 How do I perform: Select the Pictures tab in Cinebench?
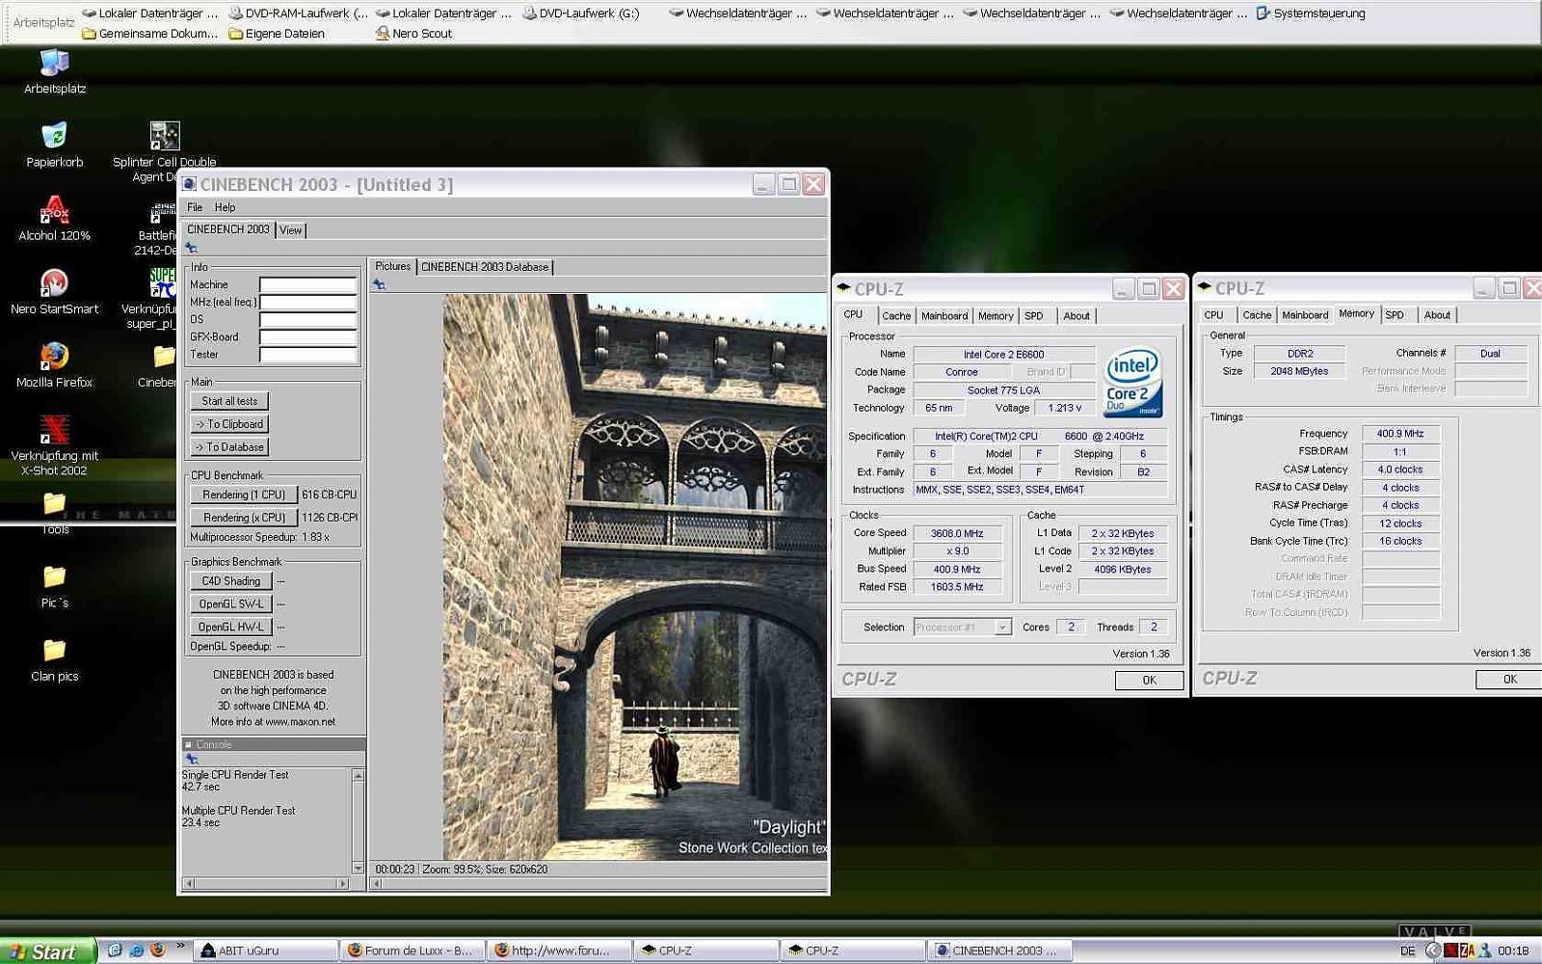[x=392, y=266]
